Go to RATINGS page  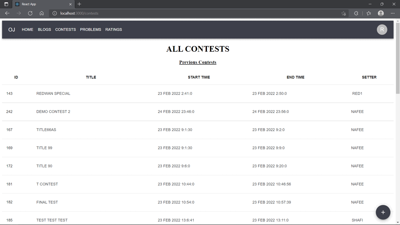coord(113,29)
